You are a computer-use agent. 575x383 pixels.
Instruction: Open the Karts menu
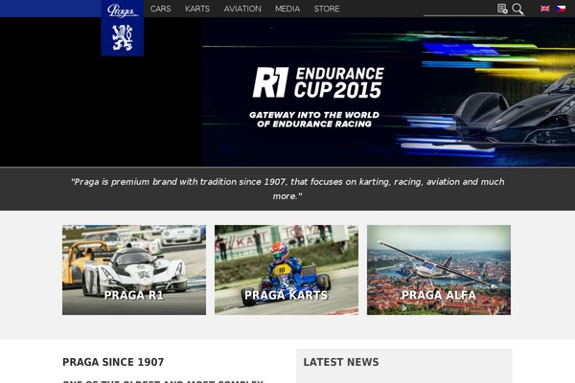pyautogui.click(x=197, y=9)
